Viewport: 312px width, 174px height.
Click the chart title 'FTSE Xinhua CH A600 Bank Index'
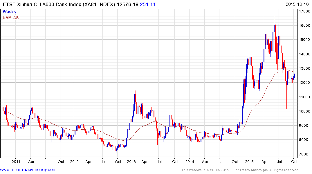pos(42,4)
